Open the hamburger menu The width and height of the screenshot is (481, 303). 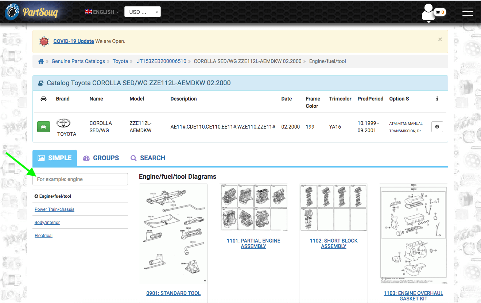click(468, 12)
